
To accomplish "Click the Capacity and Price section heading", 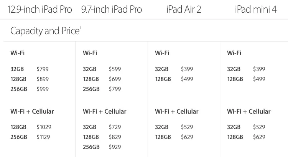I will [x=44, y=31].
